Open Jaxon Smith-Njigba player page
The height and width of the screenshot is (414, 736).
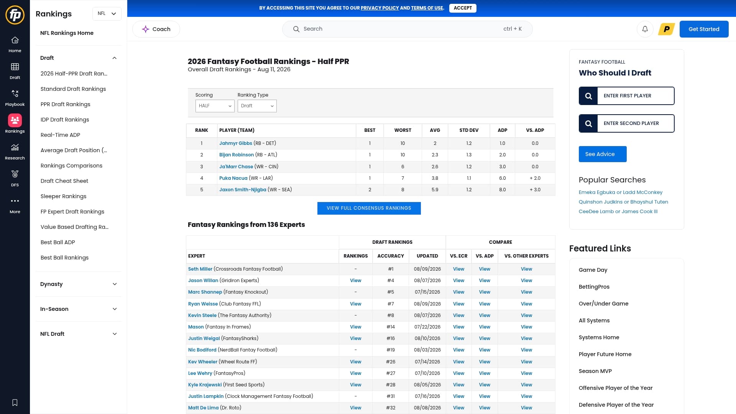click(x=243, y=190)
